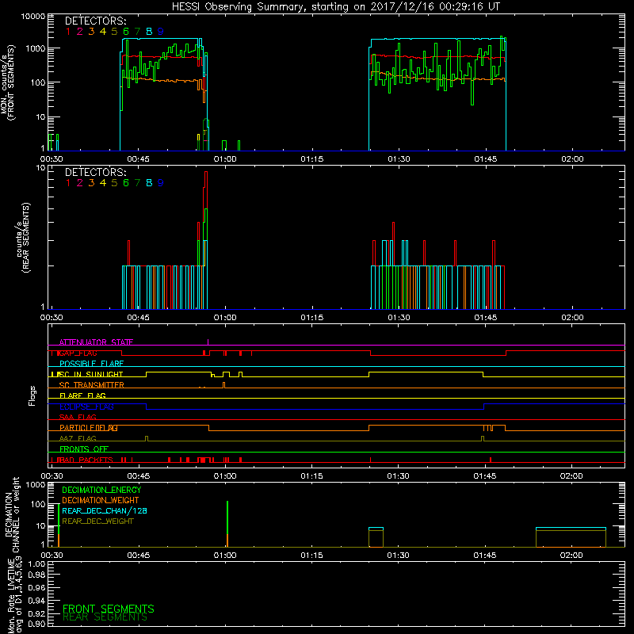The width and height of the screenshot is (634, 634).
Task: Click the ECLIPSE_FLAG label
Action: (x=86, y=407)
